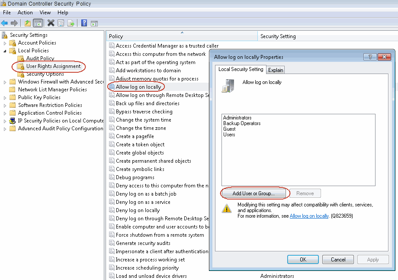Expand the IP Security Policies node
398x280 pixels.
pyautogui.click(x=5, y=121)
